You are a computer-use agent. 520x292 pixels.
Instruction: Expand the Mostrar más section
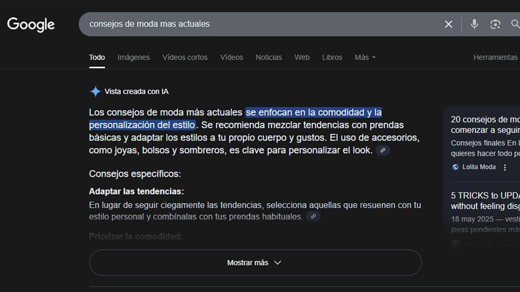(x=255, y=263)
